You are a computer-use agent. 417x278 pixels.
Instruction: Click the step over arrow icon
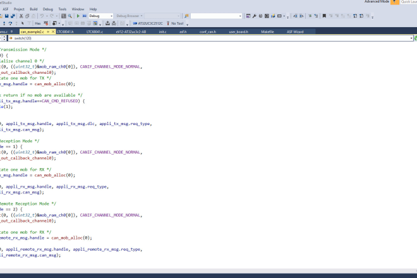(10, 23)
